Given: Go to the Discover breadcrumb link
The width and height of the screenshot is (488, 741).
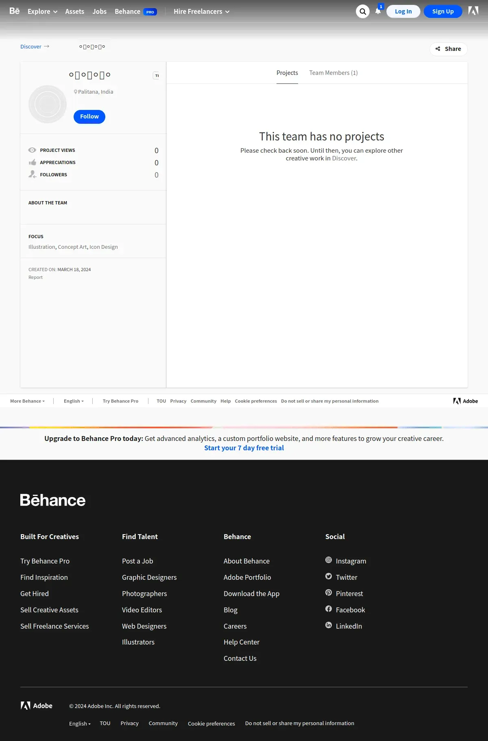Looking at the screenshot, I should point(31,46).
